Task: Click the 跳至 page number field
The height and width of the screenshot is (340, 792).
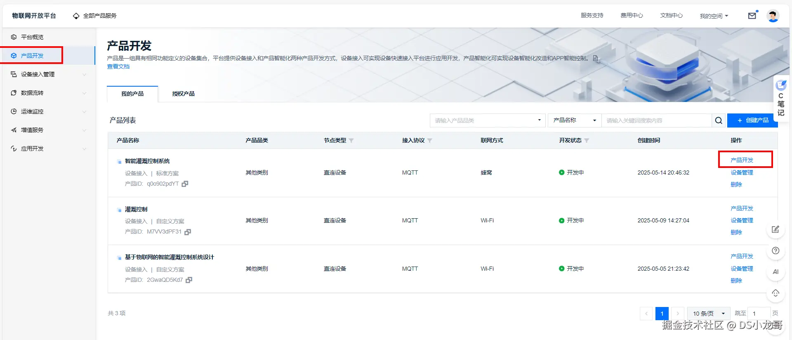Action: 759,314
